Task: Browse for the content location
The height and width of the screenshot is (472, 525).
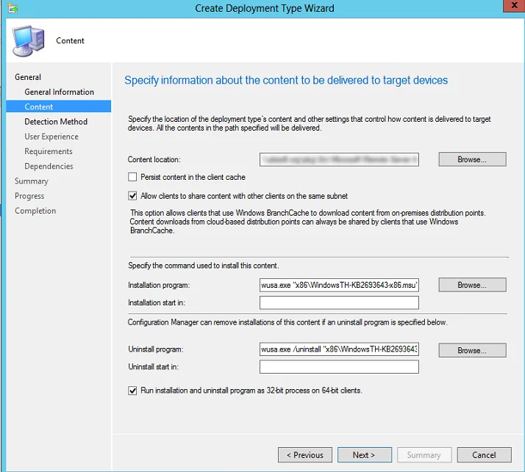Action: 473,159
